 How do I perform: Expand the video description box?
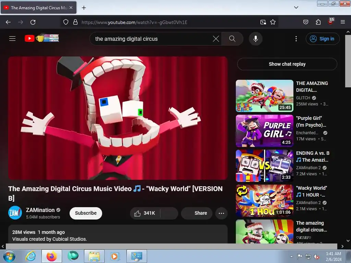pos(118,234)
